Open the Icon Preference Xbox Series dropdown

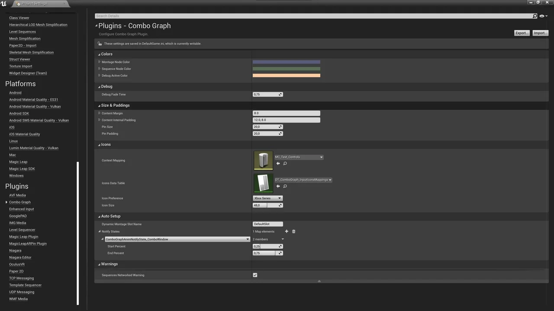267,198
